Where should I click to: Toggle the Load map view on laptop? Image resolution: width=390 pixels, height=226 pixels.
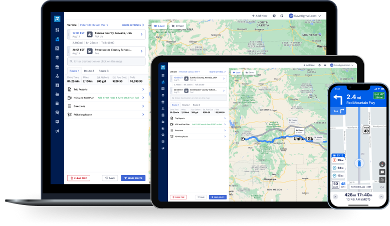[x=159, y=26]
